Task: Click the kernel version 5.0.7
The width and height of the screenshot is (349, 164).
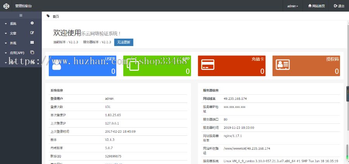Action: click(x=109, y=148)
